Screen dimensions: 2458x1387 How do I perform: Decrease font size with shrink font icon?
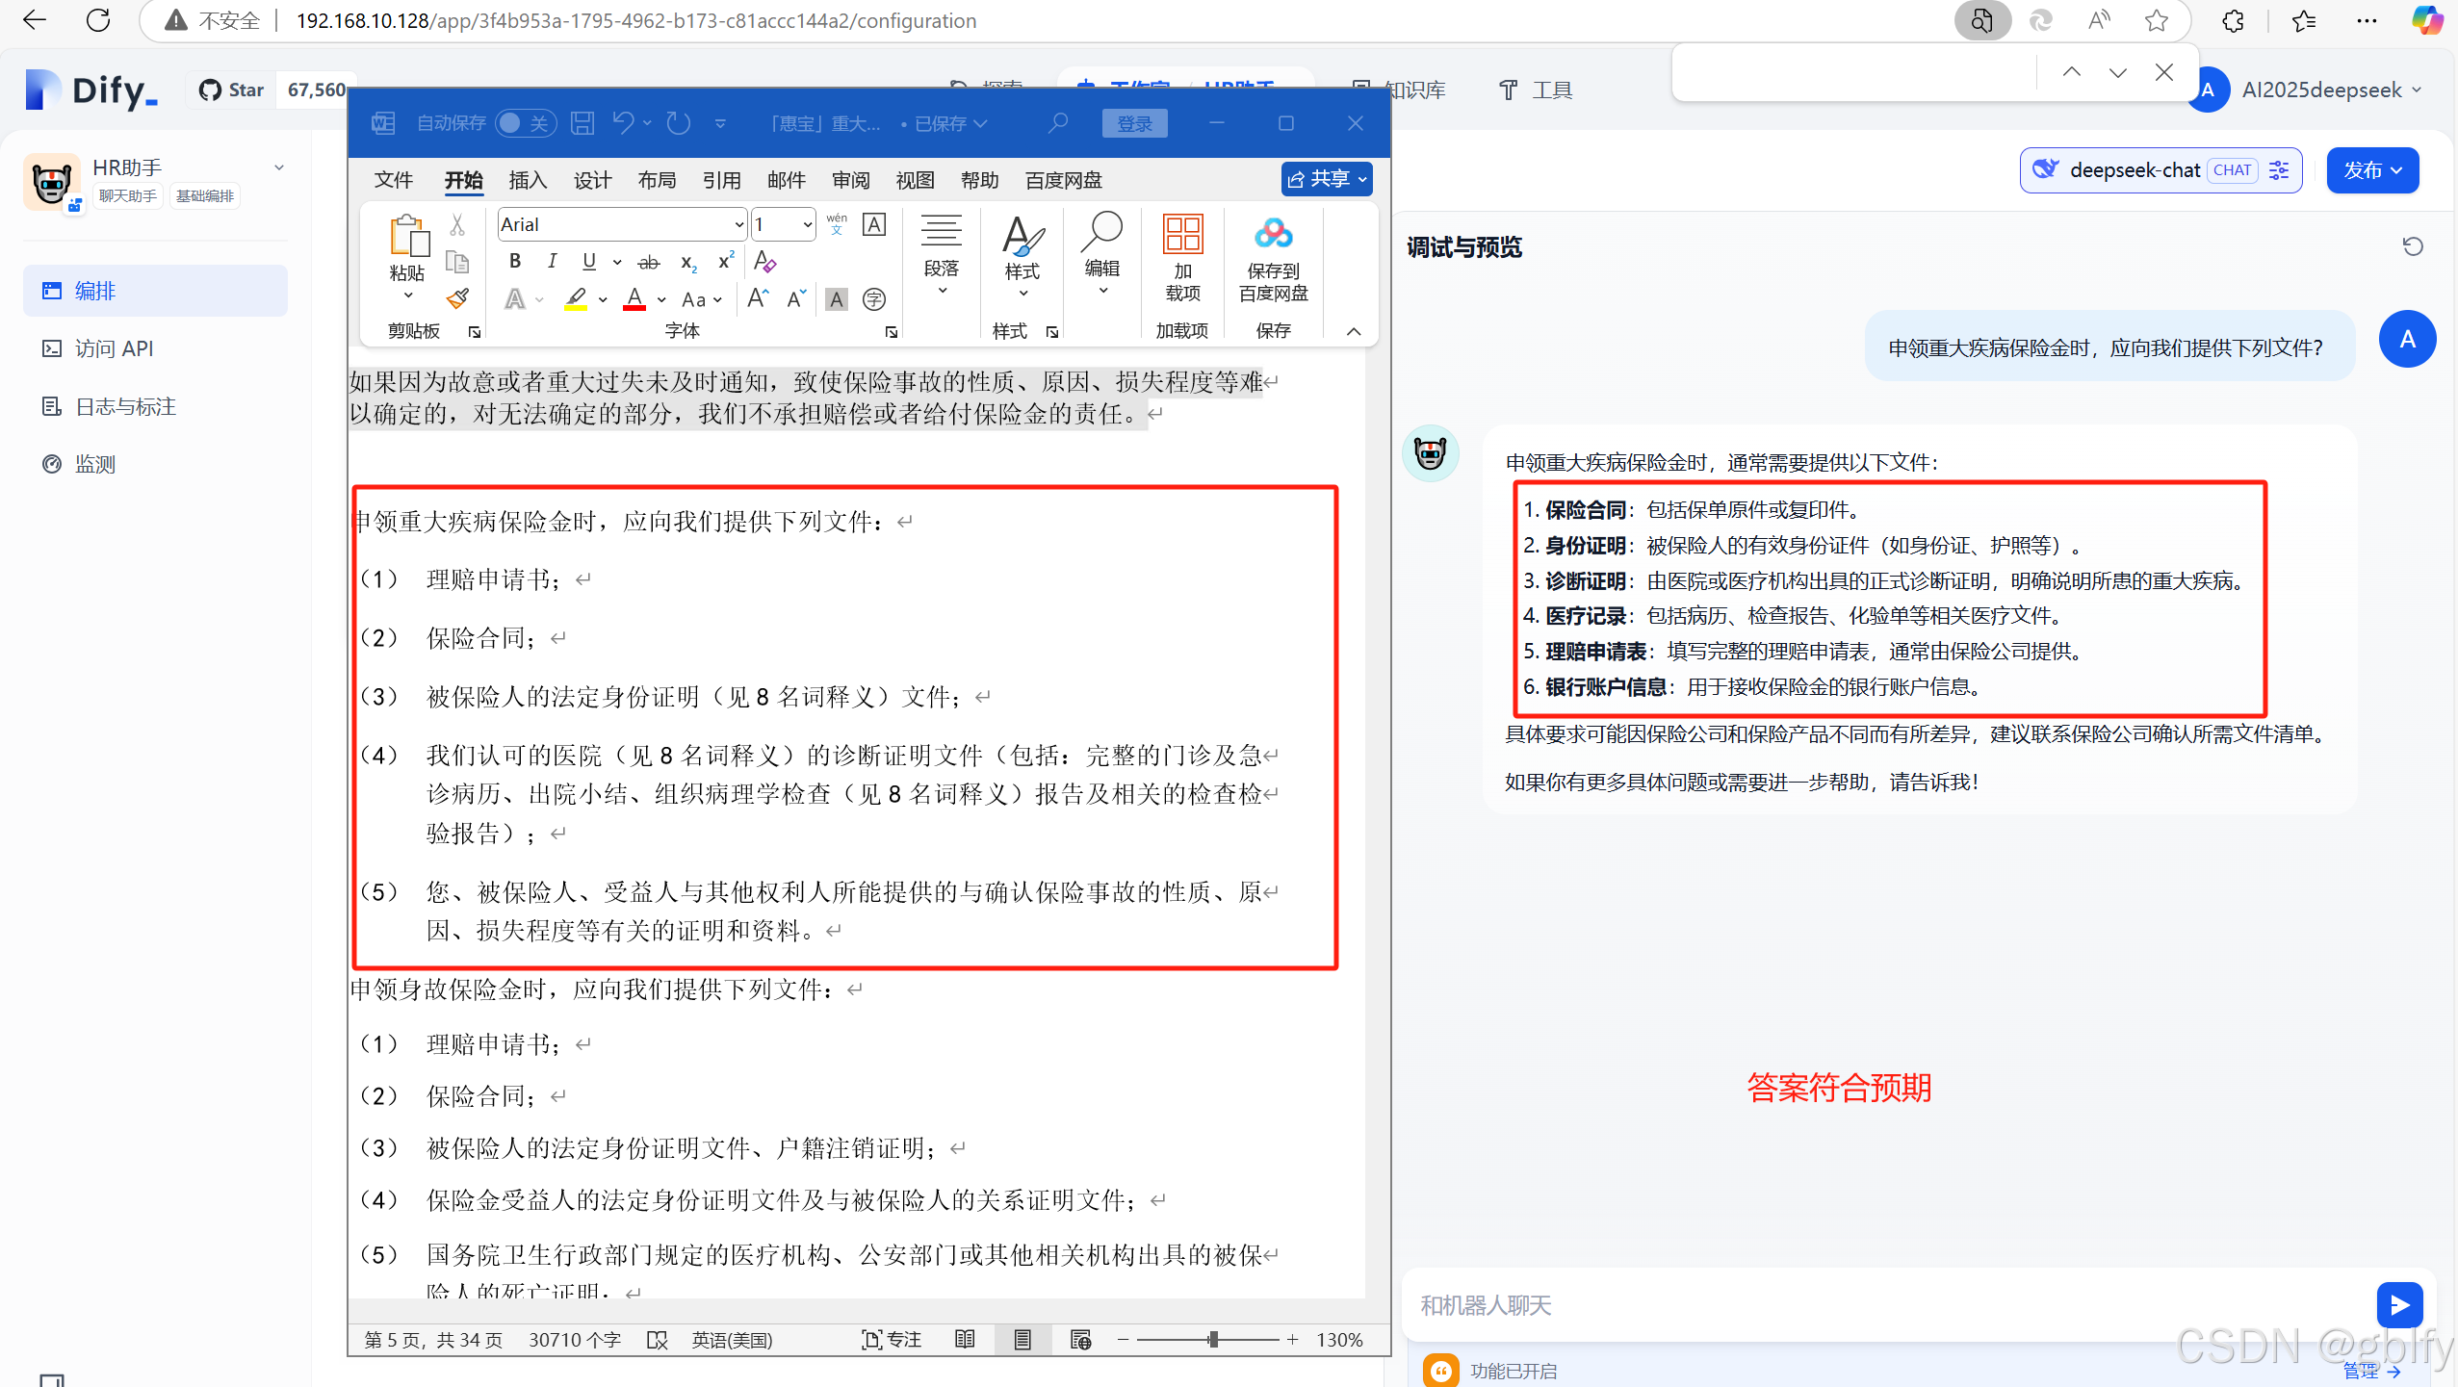click(796, 298)
